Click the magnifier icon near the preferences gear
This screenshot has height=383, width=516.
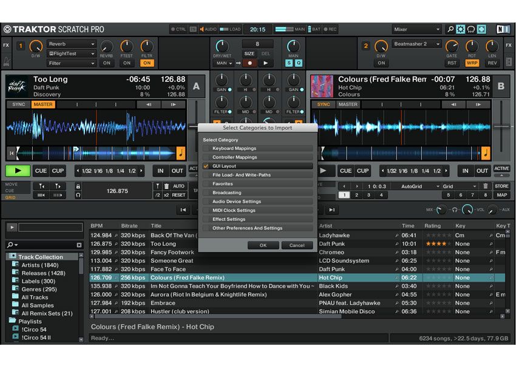point(450,29)
